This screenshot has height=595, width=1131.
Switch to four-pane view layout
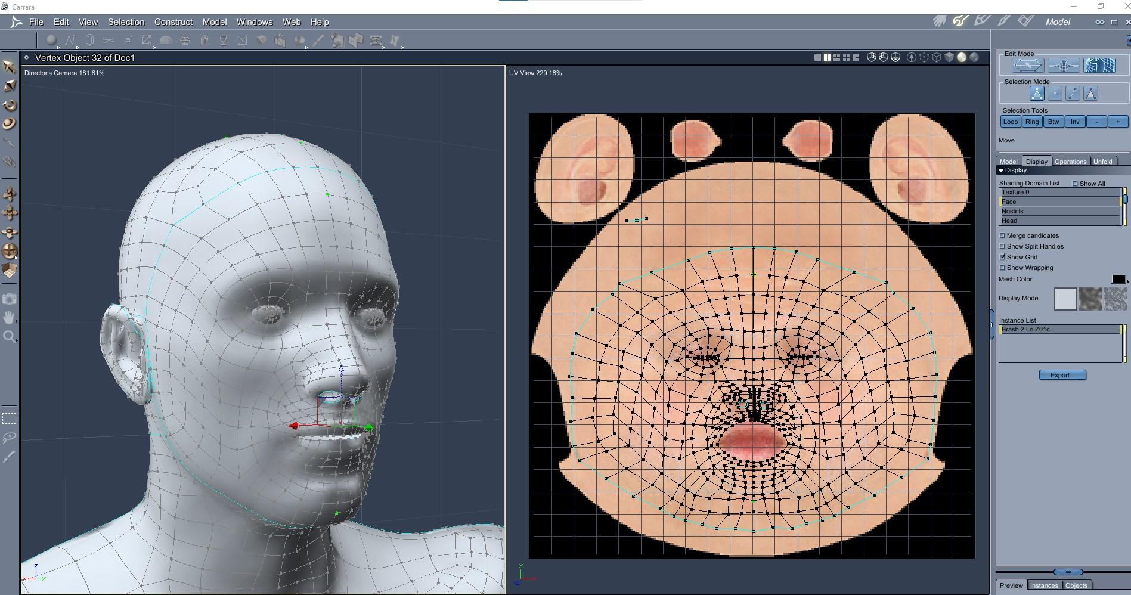click(x=846, y=58)
